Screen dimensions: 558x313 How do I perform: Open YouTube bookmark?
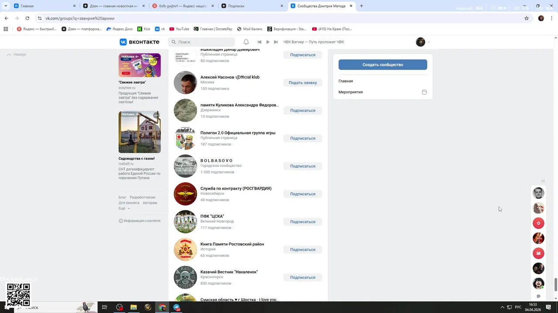(179, 29)
